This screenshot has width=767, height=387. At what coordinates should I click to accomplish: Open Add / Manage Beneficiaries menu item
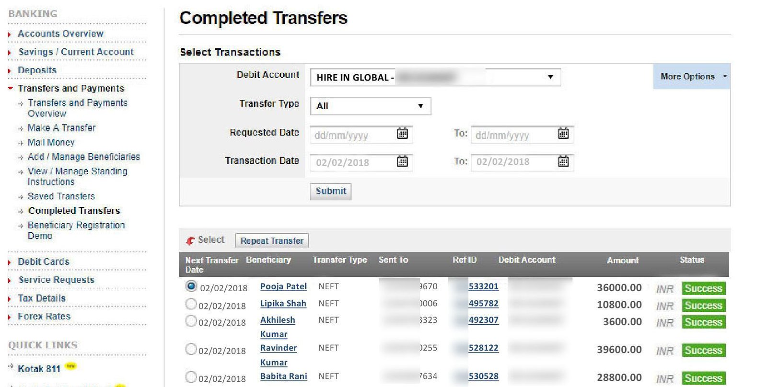pos(83,157)
